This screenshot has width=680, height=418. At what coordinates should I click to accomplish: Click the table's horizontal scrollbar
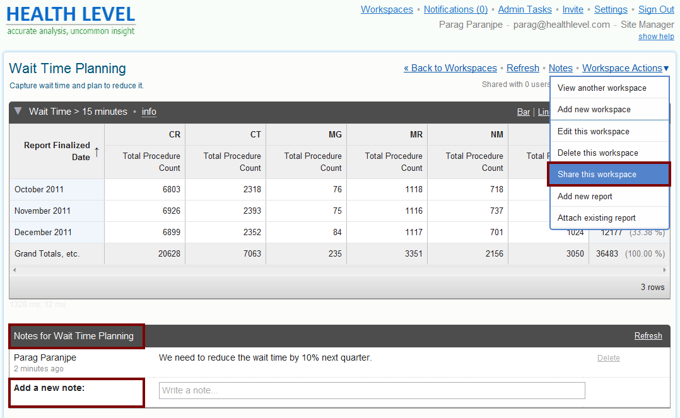point(339,270)
